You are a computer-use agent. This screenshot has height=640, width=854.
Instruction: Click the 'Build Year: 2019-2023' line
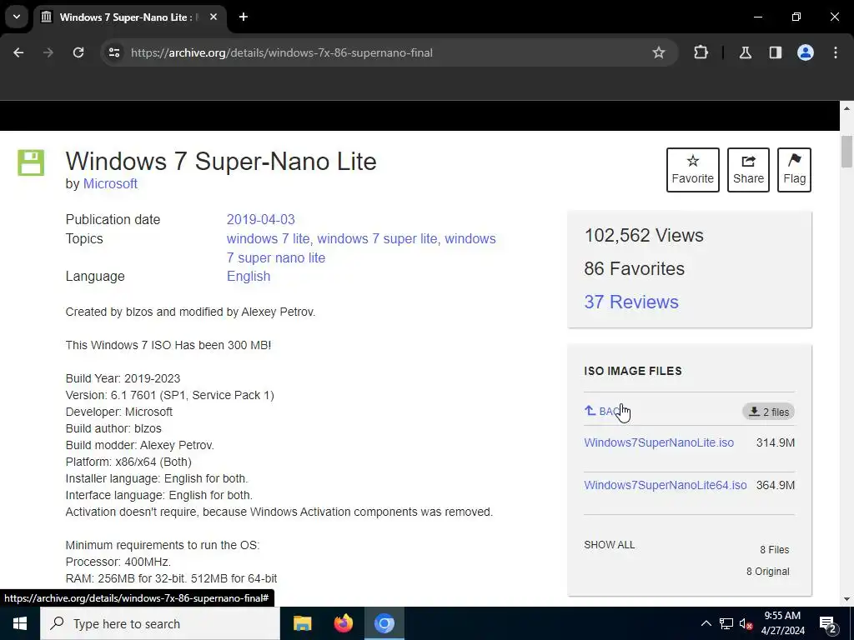pos(123,378)
